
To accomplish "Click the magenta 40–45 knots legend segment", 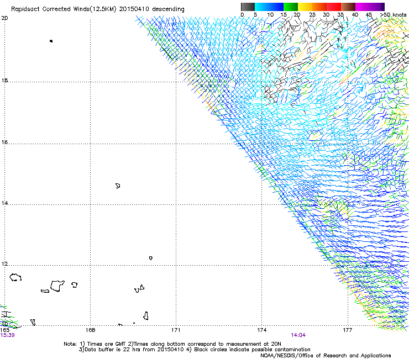I will pyautogui.click(x=363, y=7).
